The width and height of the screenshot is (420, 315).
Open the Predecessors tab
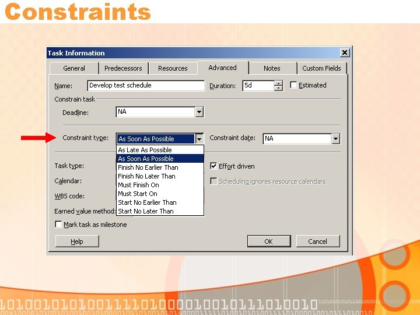(x=123, y=68)
